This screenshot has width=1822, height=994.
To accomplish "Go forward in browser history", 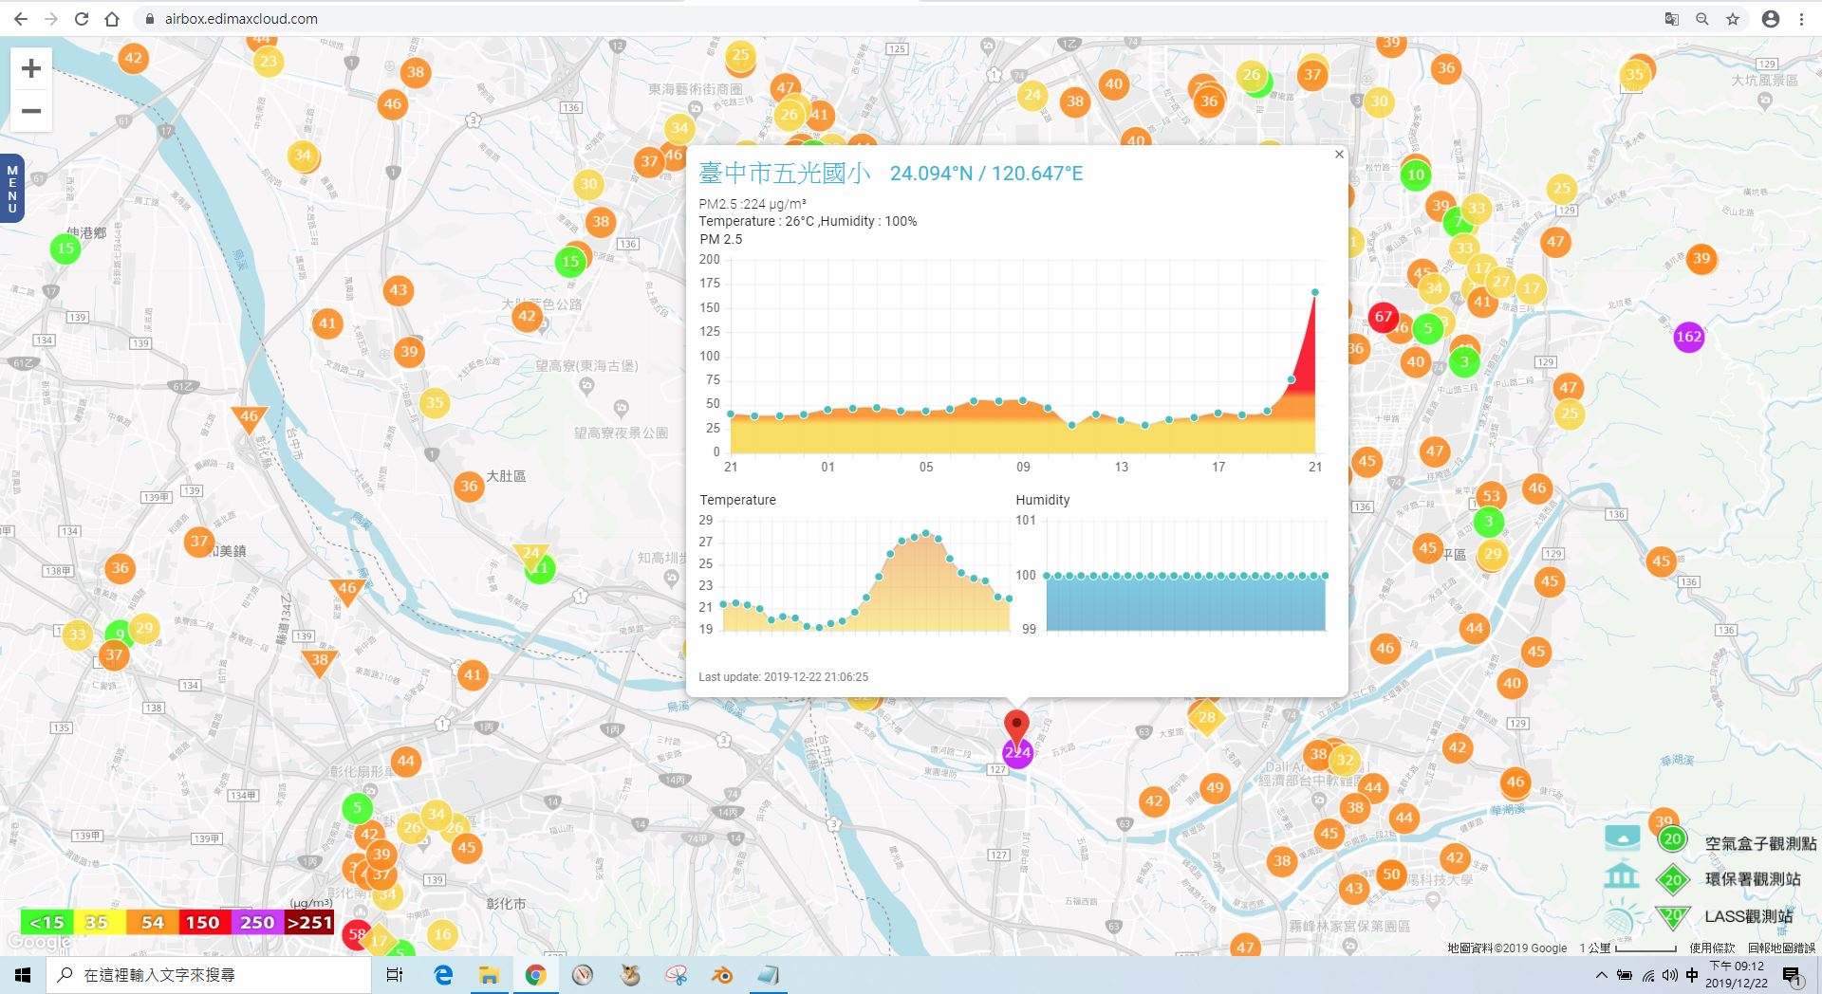I will (51, 19).
